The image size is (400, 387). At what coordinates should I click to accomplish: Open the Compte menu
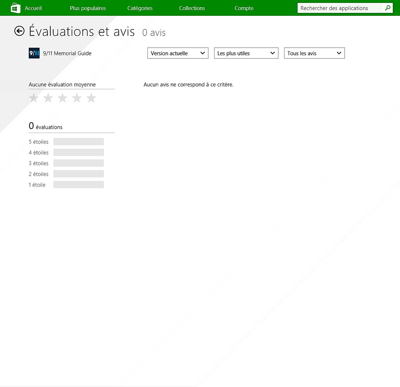coord(244,8)
